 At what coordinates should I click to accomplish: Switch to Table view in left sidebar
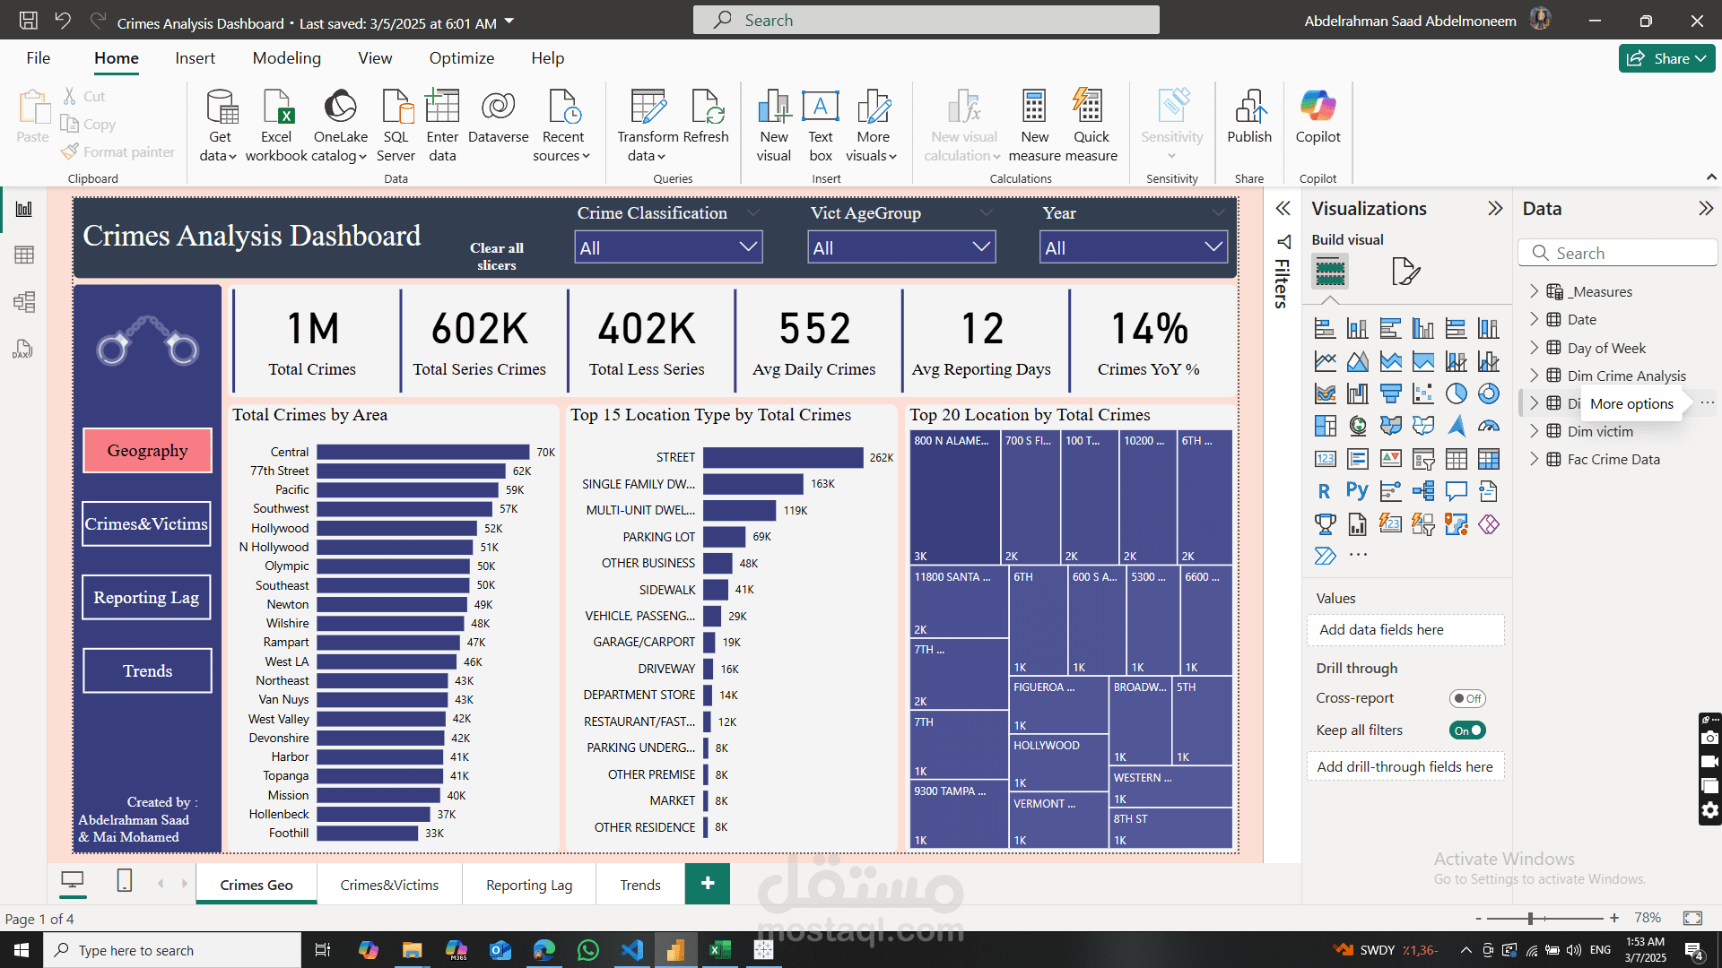tap(24, 255)
